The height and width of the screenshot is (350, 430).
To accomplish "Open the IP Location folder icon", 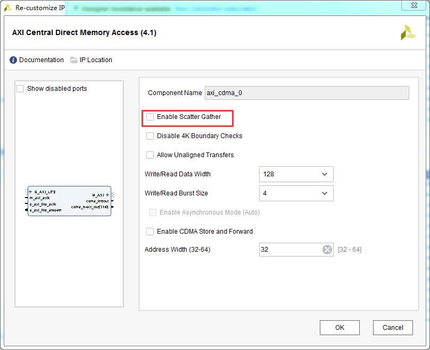I will pyautogui.click(x=74, y=60).
